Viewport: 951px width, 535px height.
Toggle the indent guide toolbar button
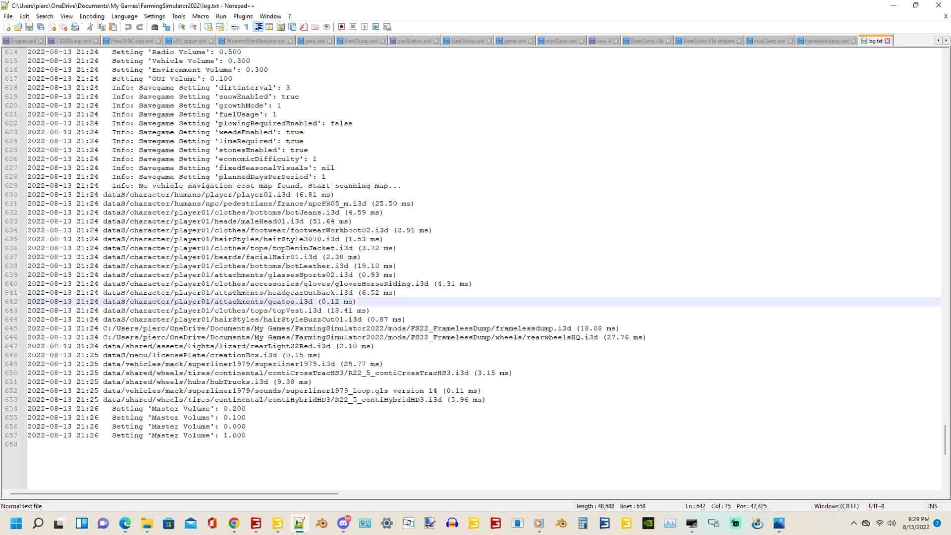[x=259, y=27]
